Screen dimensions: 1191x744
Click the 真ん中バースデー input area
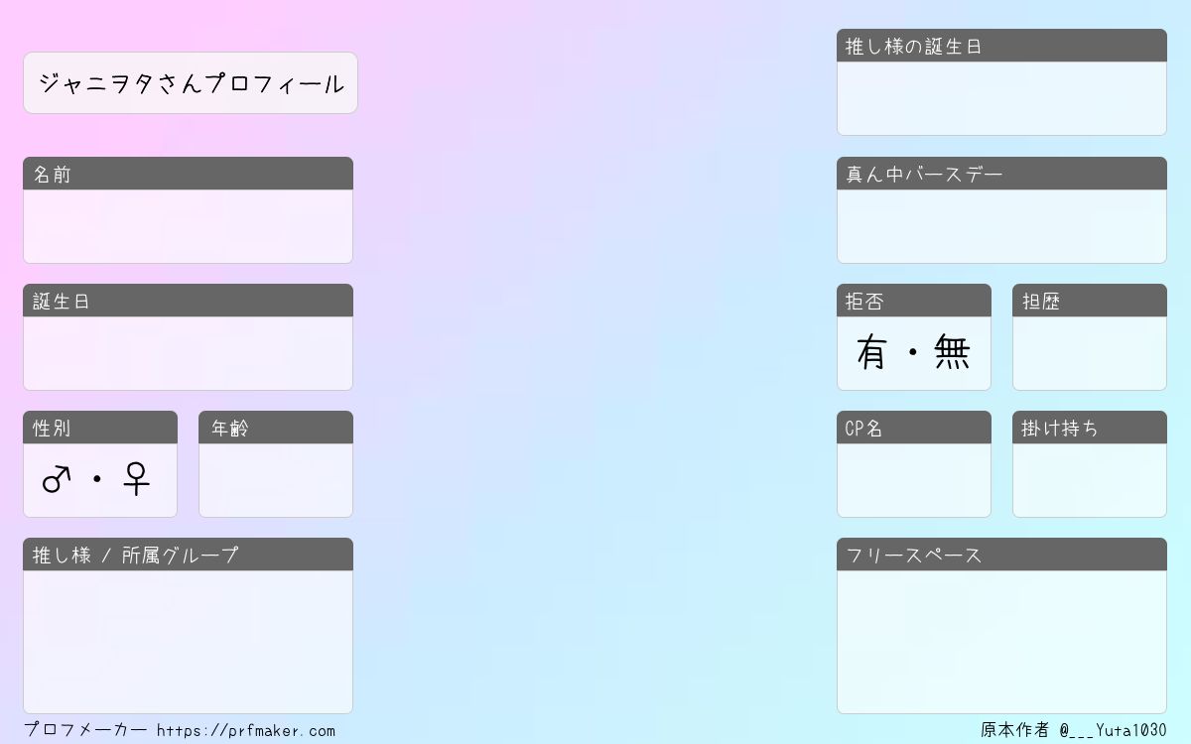pos(1001,226)
